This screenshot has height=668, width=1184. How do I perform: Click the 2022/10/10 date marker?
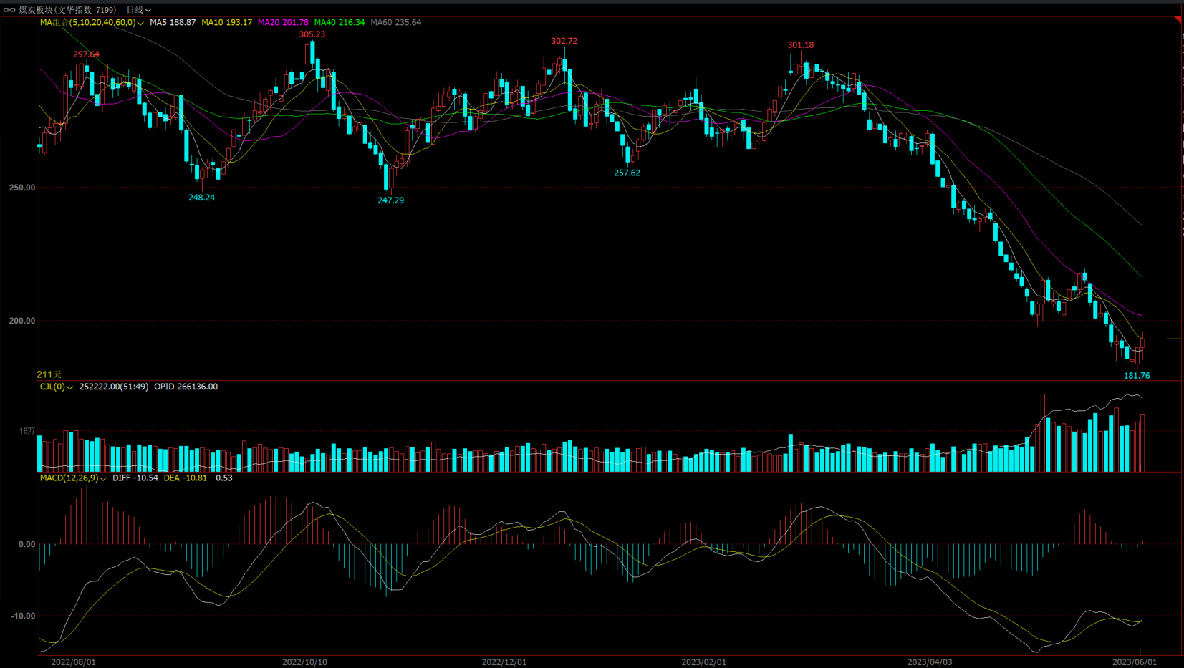304,662
